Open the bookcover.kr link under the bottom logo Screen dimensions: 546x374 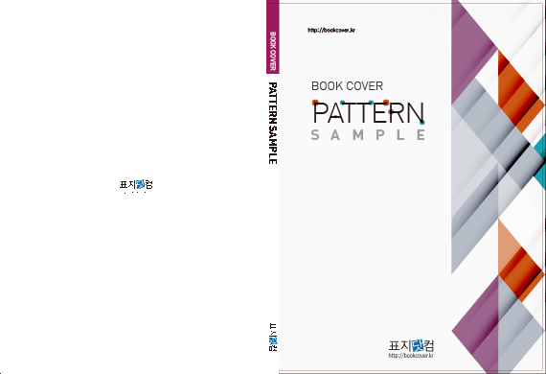pyautogui.click(x=411, y=356)
